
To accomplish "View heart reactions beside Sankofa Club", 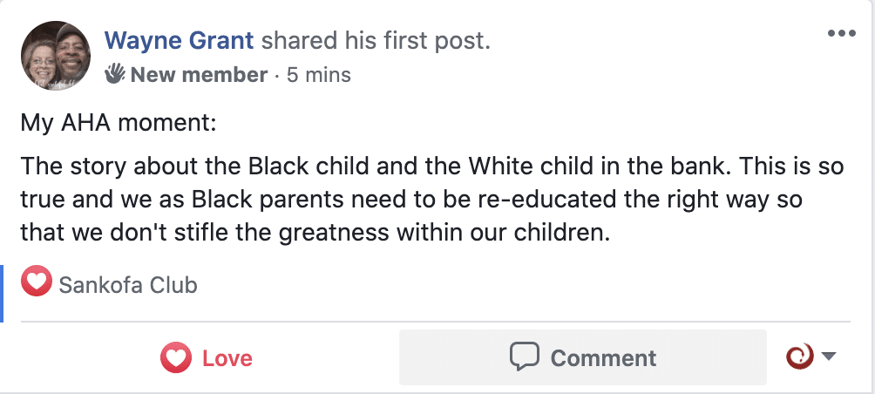I will pyautogui.click(x=37, y=282).
